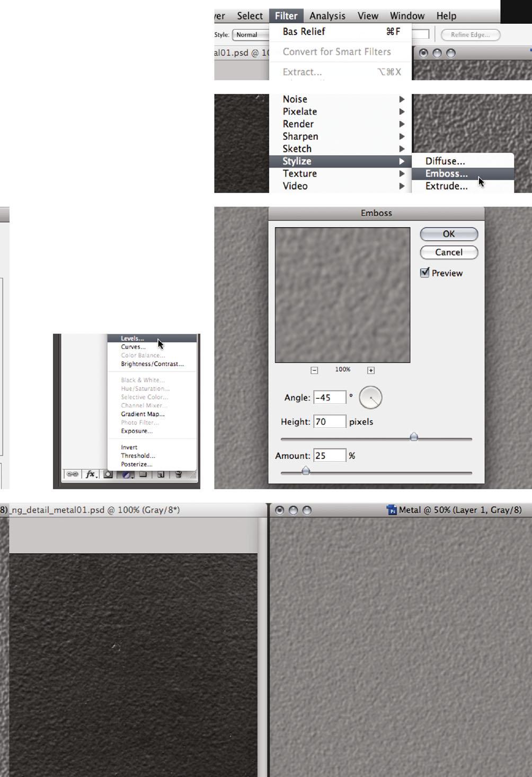Choose Brightness/Contrast adjustment
The image size is (532, 777).
click(x=152, y=364)
